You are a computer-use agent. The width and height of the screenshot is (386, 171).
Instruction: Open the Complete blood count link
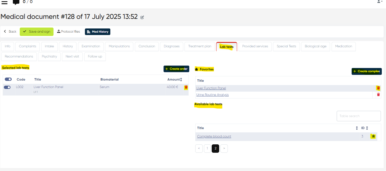tap(214, 137)
